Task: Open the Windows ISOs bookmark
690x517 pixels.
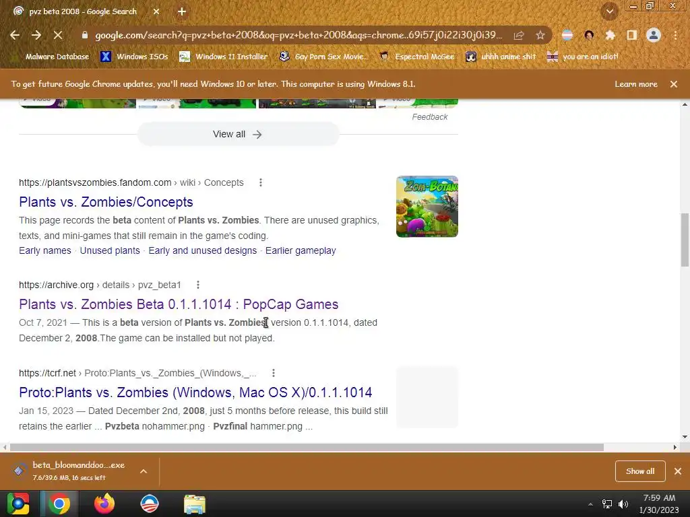Action: pos(134,57)
